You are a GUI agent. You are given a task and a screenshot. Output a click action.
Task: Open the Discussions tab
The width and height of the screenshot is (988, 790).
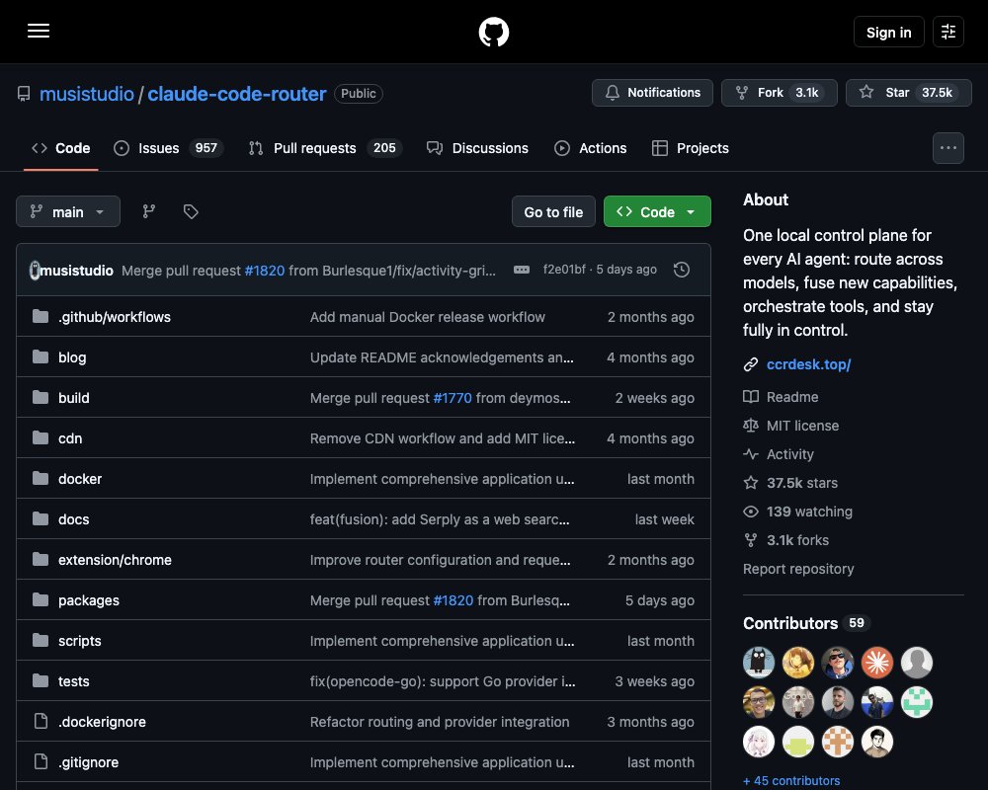point(477,148)
